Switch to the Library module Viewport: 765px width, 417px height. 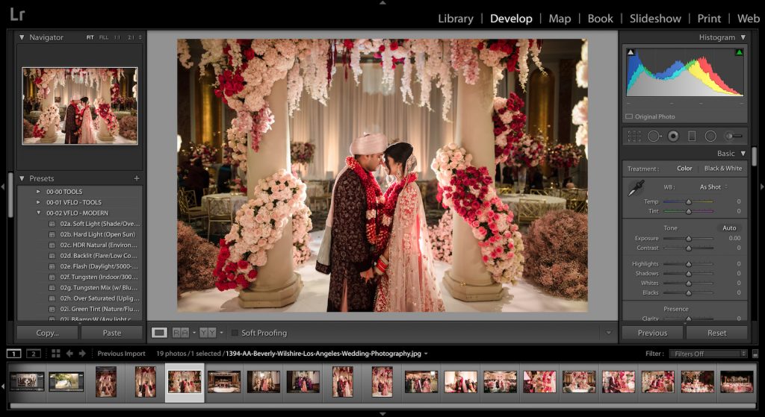click(456, 19)
